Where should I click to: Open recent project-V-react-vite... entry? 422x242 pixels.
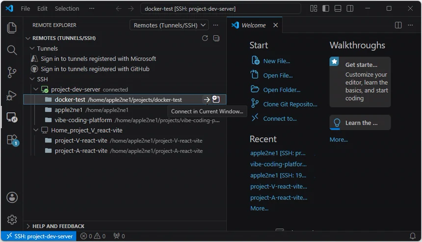(279, 187)
